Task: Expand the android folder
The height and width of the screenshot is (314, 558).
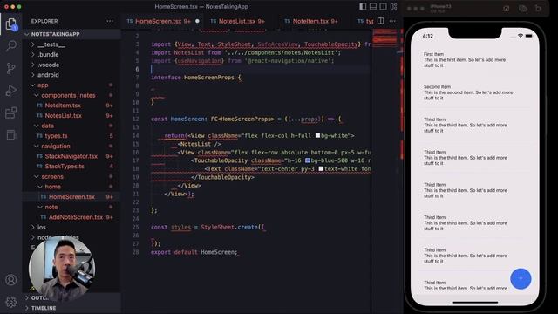Action: pyautogui.click(x=48, y=75)
